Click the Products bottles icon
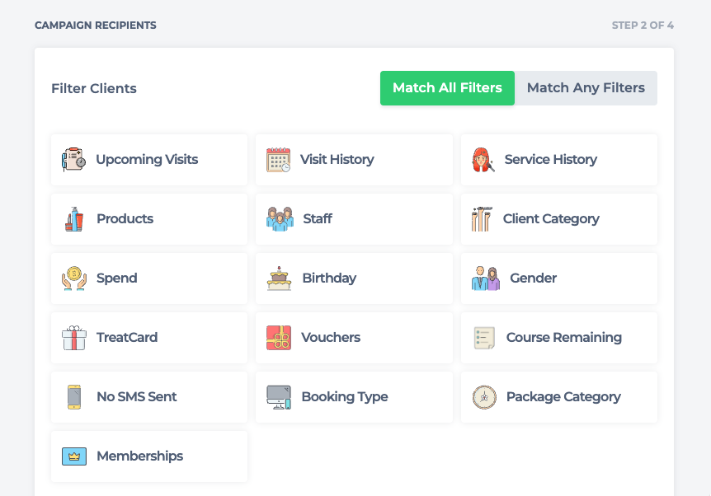Image resolution: width=711 pixels, height=496 pixels. point(74,218)
